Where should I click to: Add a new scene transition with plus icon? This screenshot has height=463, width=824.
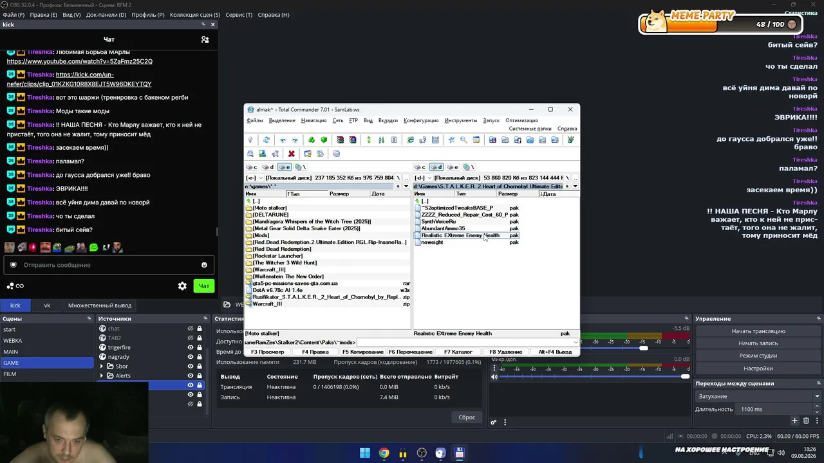795,421
